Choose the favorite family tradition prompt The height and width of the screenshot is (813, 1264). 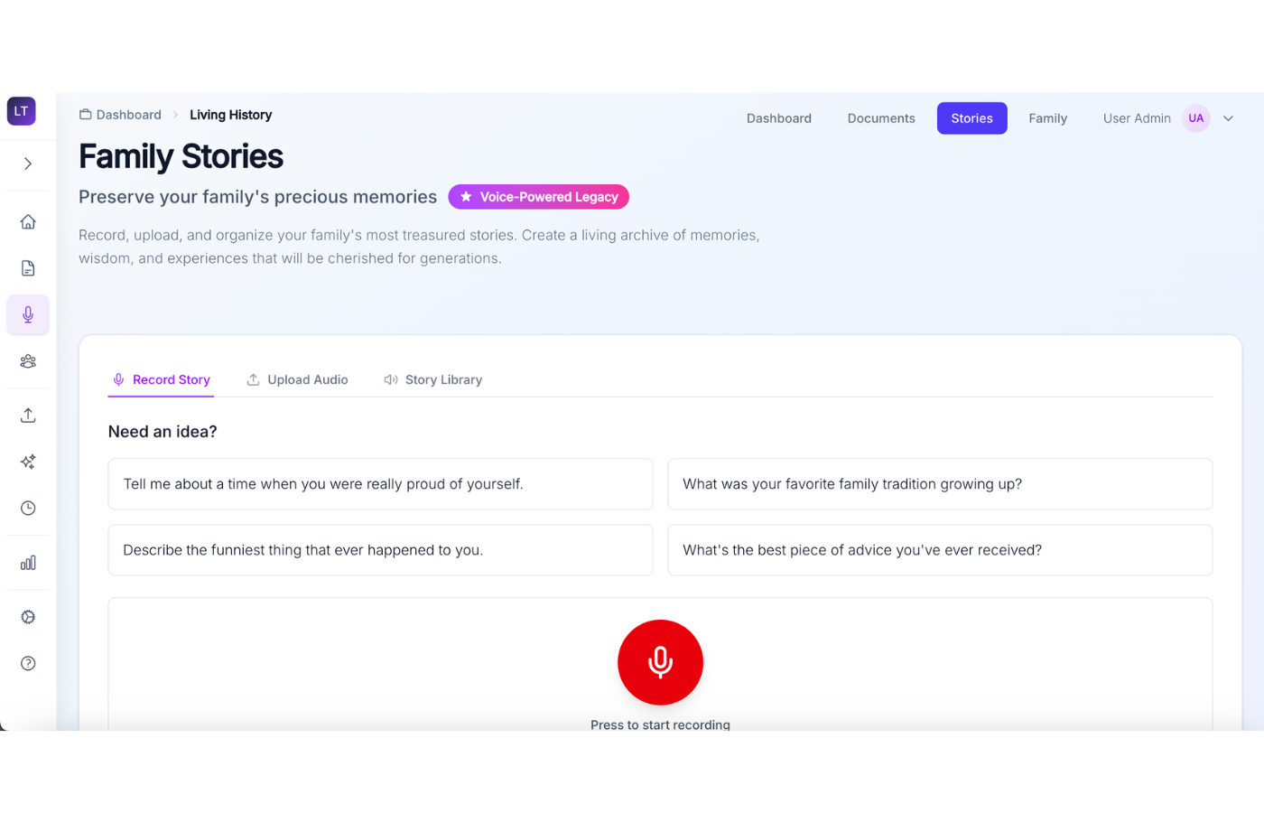coord(940,484)
